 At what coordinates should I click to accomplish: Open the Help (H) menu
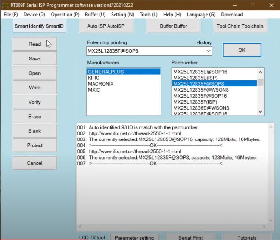tap(172, 15)
